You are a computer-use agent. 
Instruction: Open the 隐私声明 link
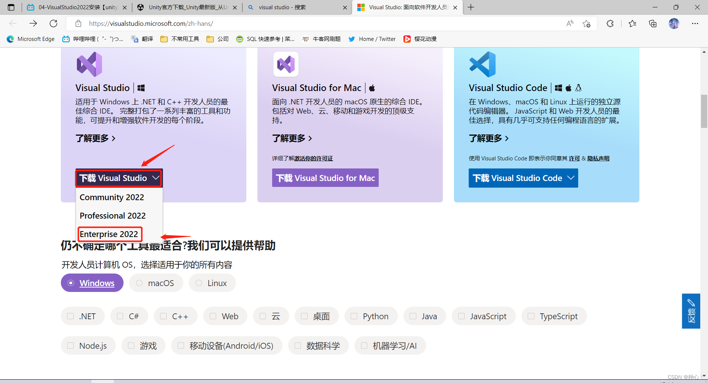pos(598,159)
